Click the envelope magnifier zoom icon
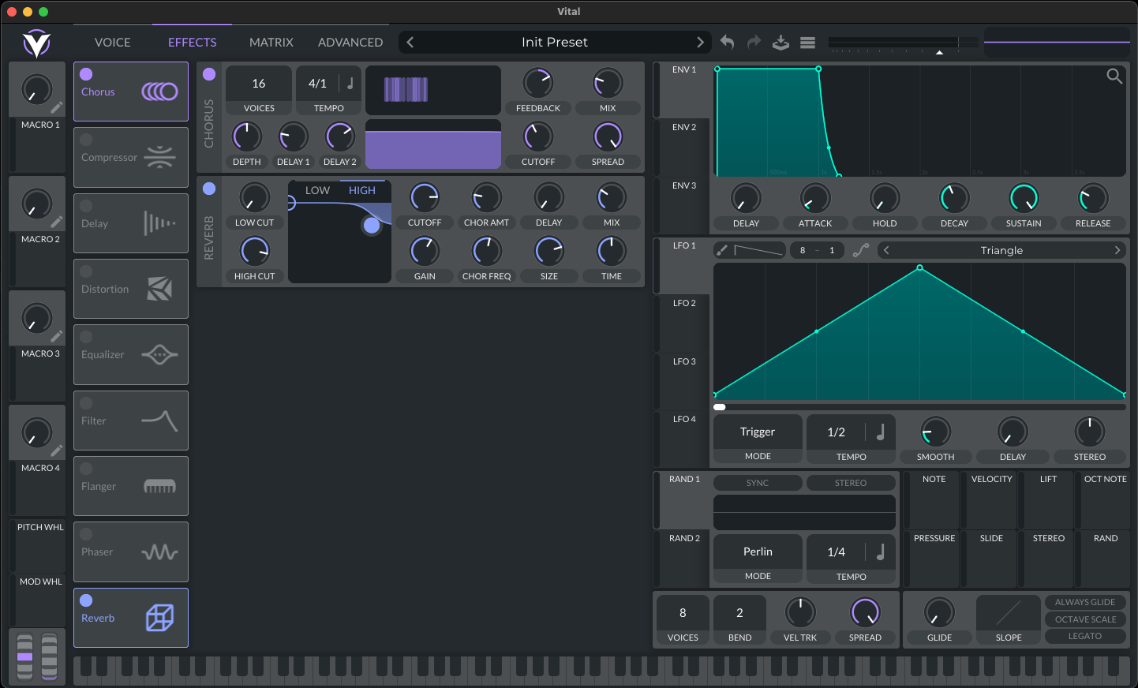This screenshot has height=688, width=1138. (x=1114, y=76)
